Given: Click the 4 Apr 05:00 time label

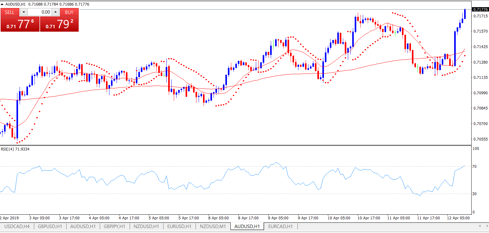Looking at the screenshot, I should pyautogui.click(x=99, y=218).
